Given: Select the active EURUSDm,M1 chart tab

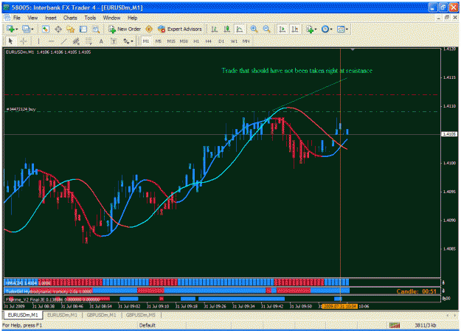Looking at the screenshot, I should point(23,315).
